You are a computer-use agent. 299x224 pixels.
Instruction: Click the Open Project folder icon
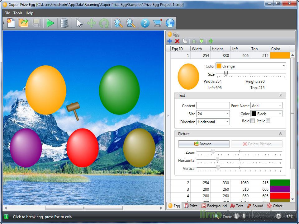[x=23, y=23]
